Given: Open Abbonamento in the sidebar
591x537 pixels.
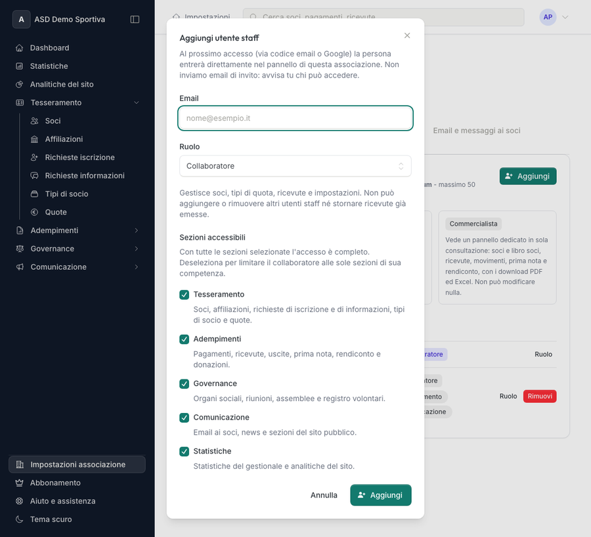Looking at the screenshot, I should 77,483.
